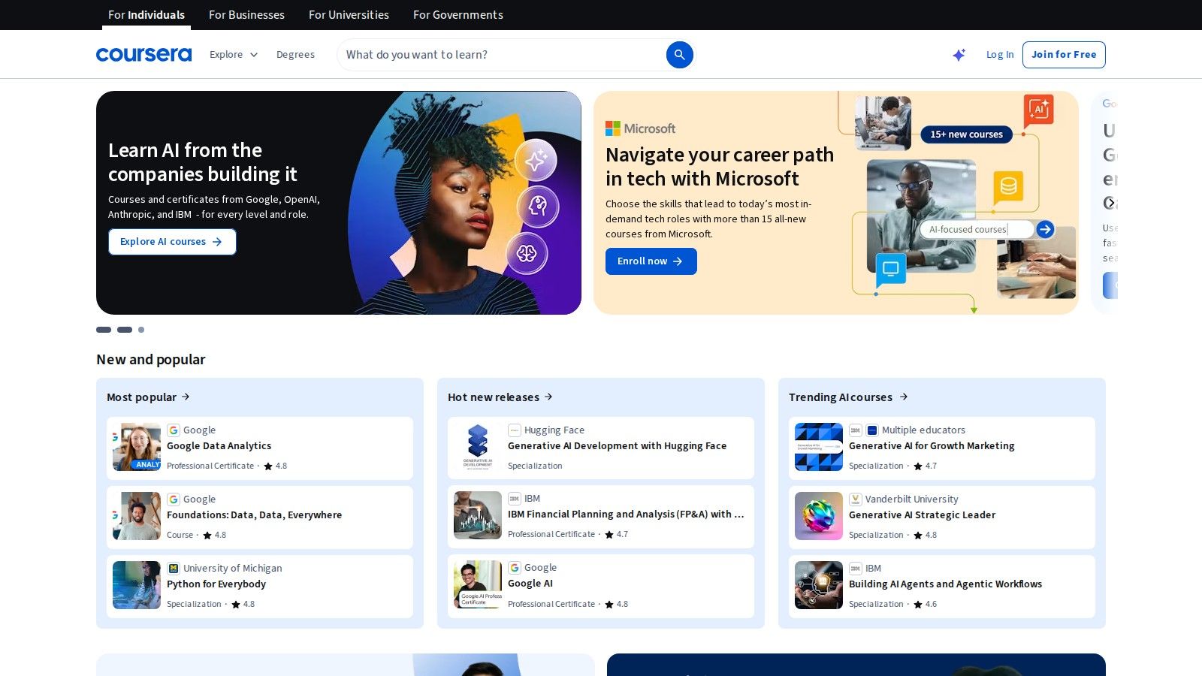
Task: Click the IBM FP&A course thumbnail
Action: pos(478,515)
